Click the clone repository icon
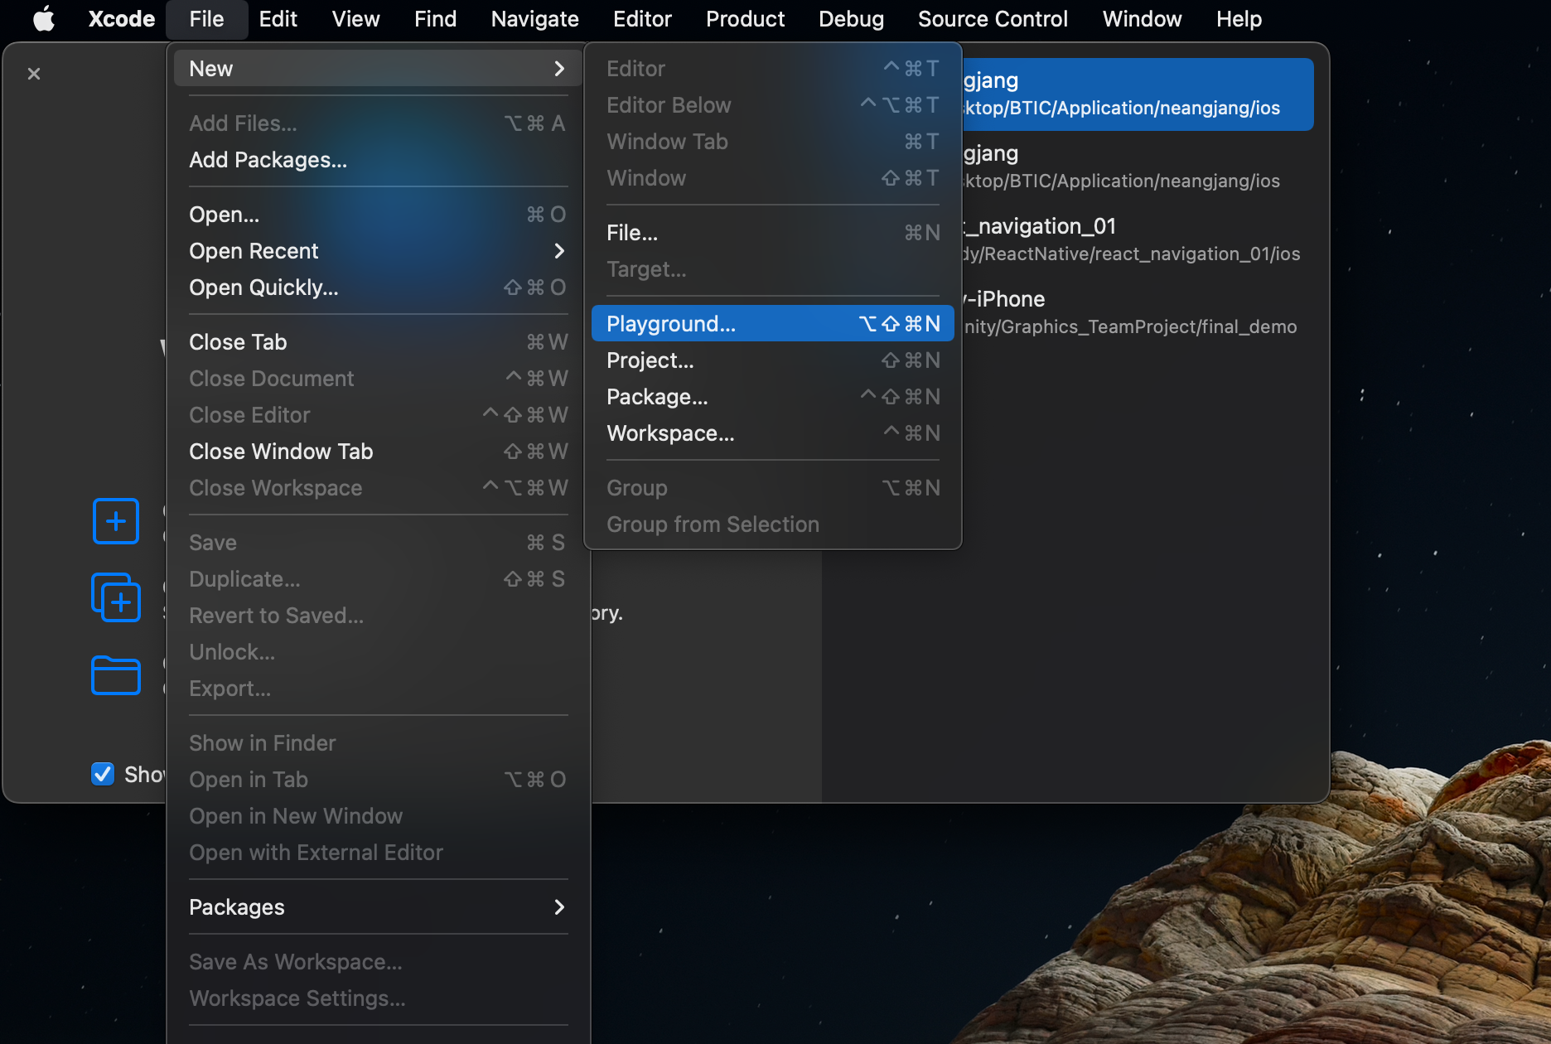Screen dimensions: 1551x1044 coord(116,597)
